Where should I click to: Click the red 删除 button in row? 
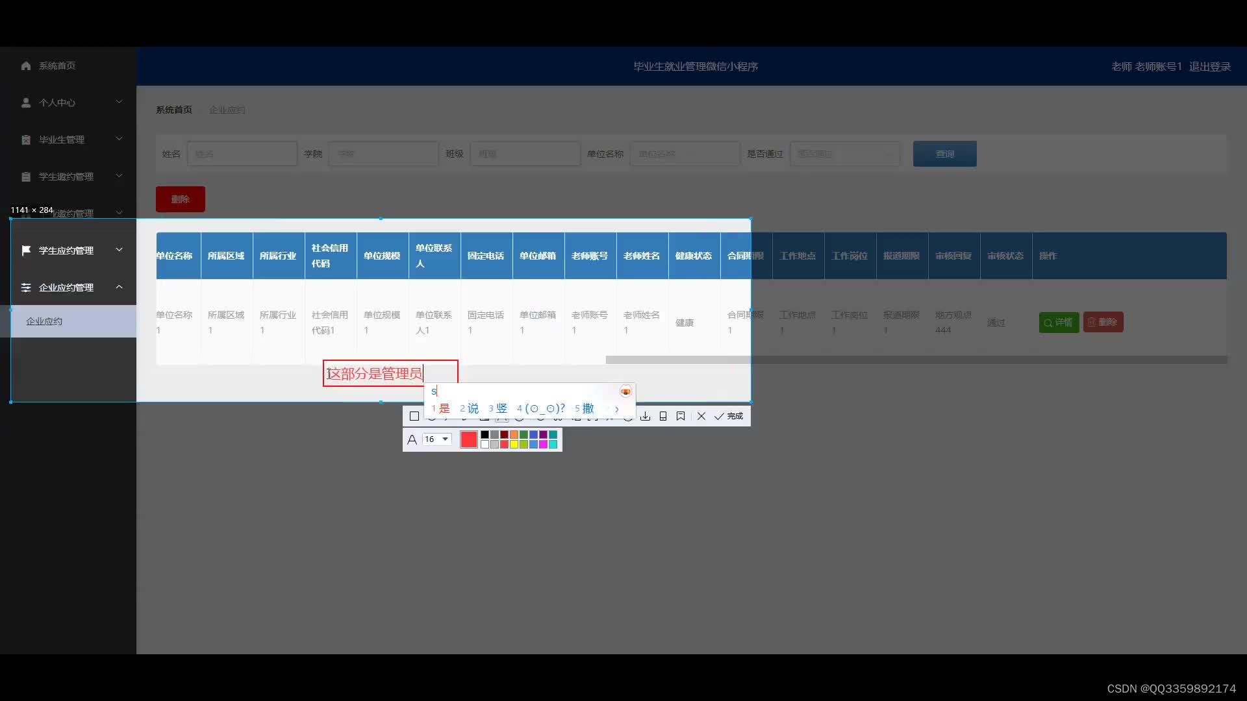click(x=1103, y=322)
